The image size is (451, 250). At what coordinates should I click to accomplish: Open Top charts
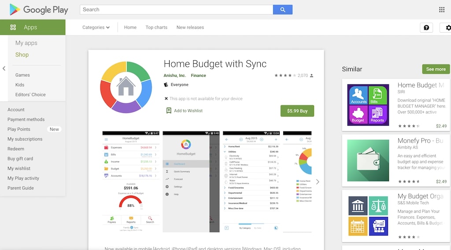click(156, 27)
